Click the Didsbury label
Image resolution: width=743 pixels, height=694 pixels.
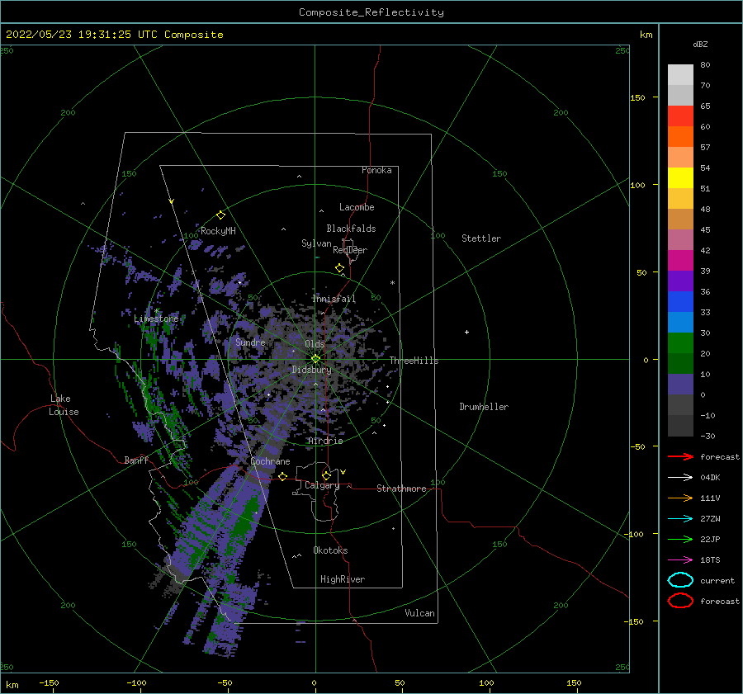click(311, 370)
